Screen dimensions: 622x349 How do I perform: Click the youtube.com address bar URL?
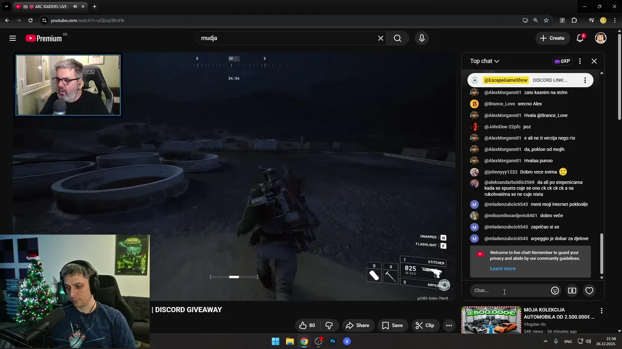(87, 20)
